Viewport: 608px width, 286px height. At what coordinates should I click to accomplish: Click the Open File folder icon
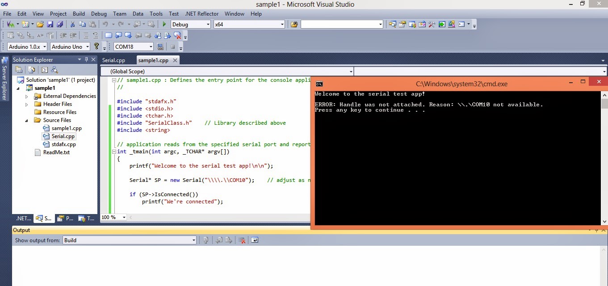coord(40,24)
